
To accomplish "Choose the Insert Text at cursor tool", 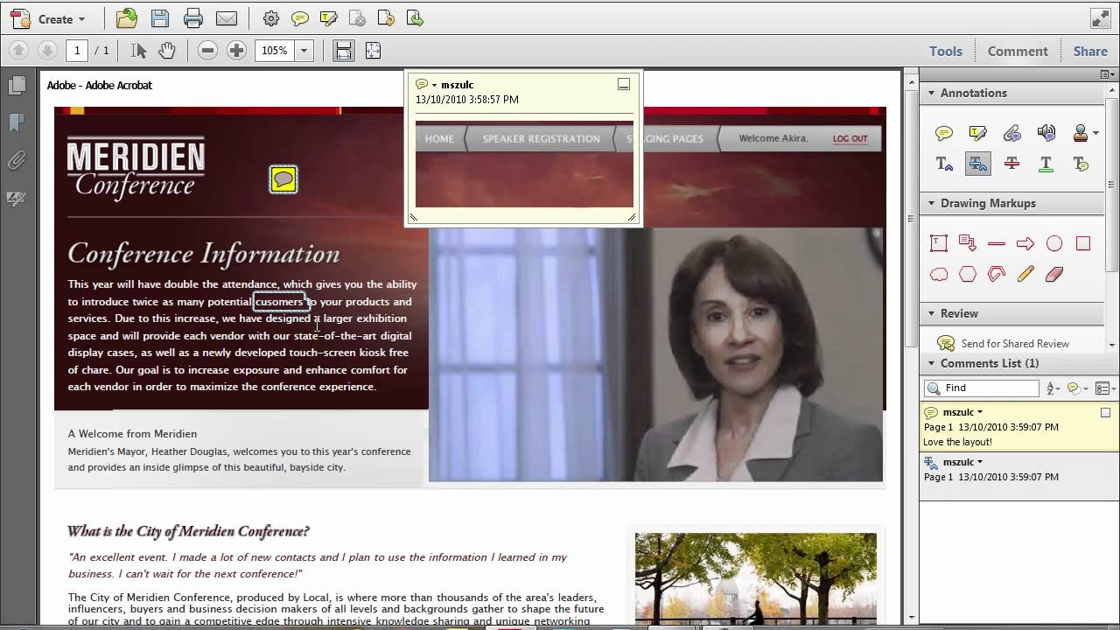I will click(x=944, y=164).
